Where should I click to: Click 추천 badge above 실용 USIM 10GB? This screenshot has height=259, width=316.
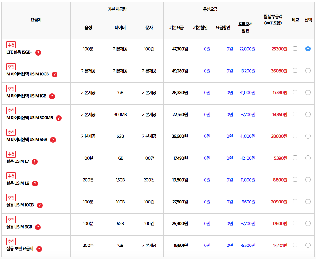(x=11, y=198)
